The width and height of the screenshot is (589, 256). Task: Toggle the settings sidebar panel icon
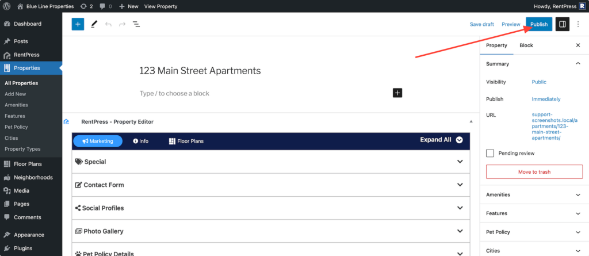click(x=563, y=24)
